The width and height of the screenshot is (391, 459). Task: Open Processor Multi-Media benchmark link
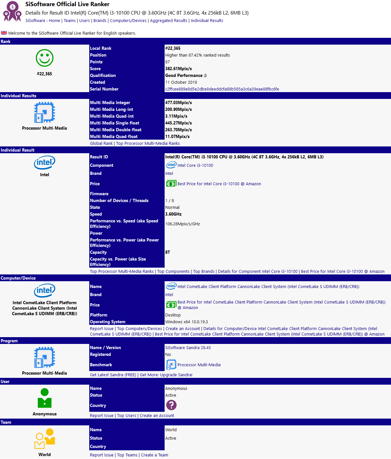pos(199,365)
